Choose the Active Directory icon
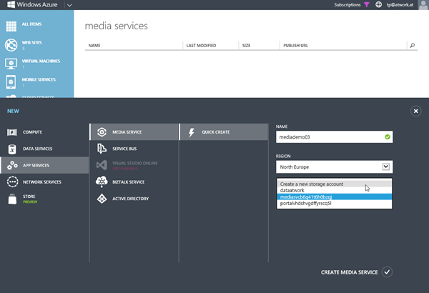Screen dimensions: 429x293 pyautogui.click(x=101, y=198)
